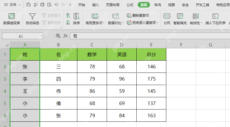Expand the 拒绝录入重复项 dropdown arrow
230x127 pixels.
[158, 23]
